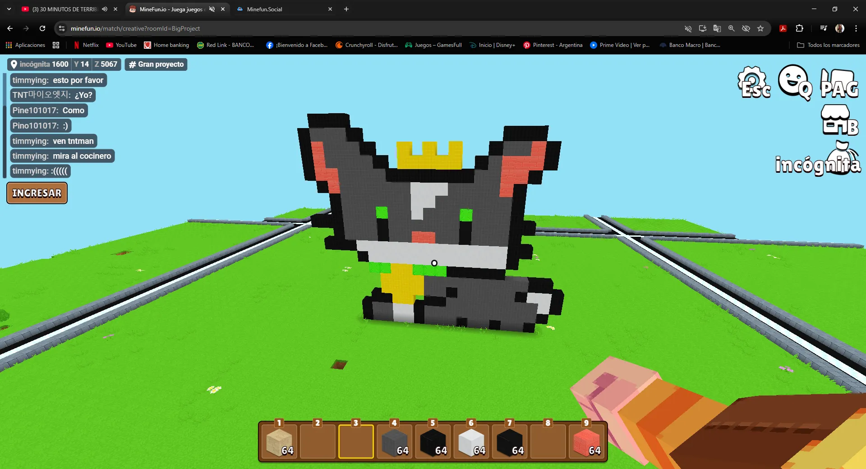The image size is (866, 469).
Task: Open the zoom magnifier icon
Action: coord(732,28)
